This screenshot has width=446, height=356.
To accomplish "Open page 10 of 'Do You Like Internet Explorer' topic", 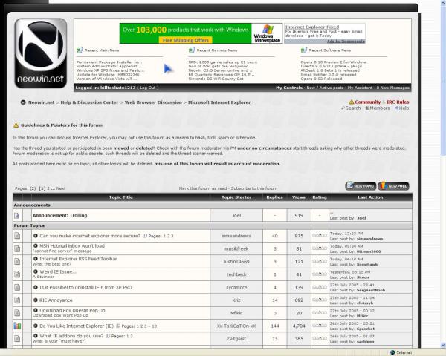I will coord(154,326).
